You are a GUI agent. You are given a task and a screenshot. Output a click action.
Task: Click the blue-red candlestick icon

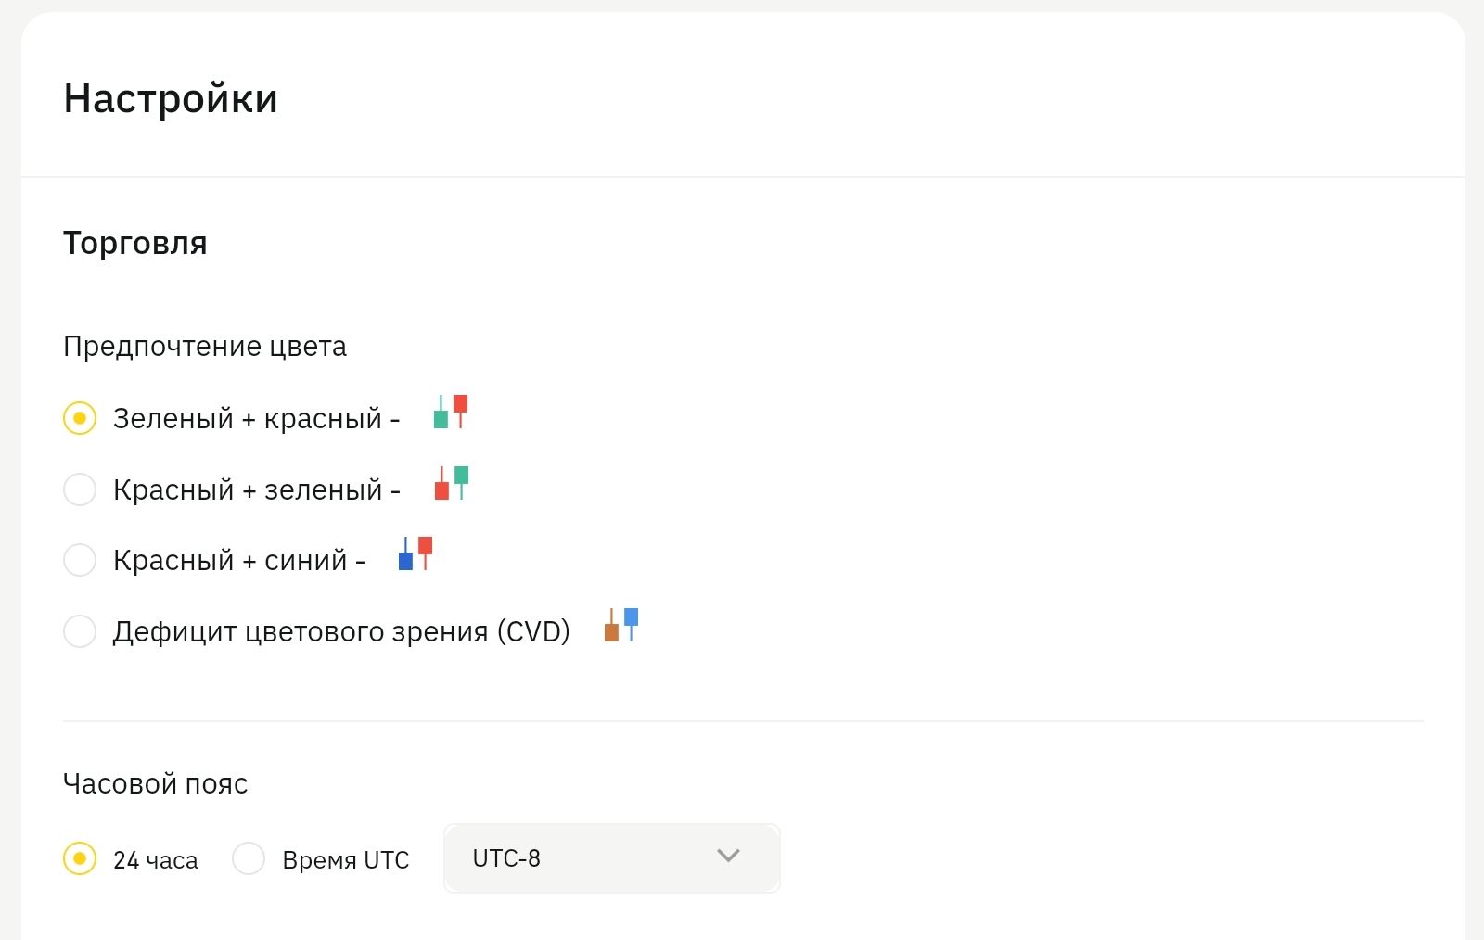(416, 553)
